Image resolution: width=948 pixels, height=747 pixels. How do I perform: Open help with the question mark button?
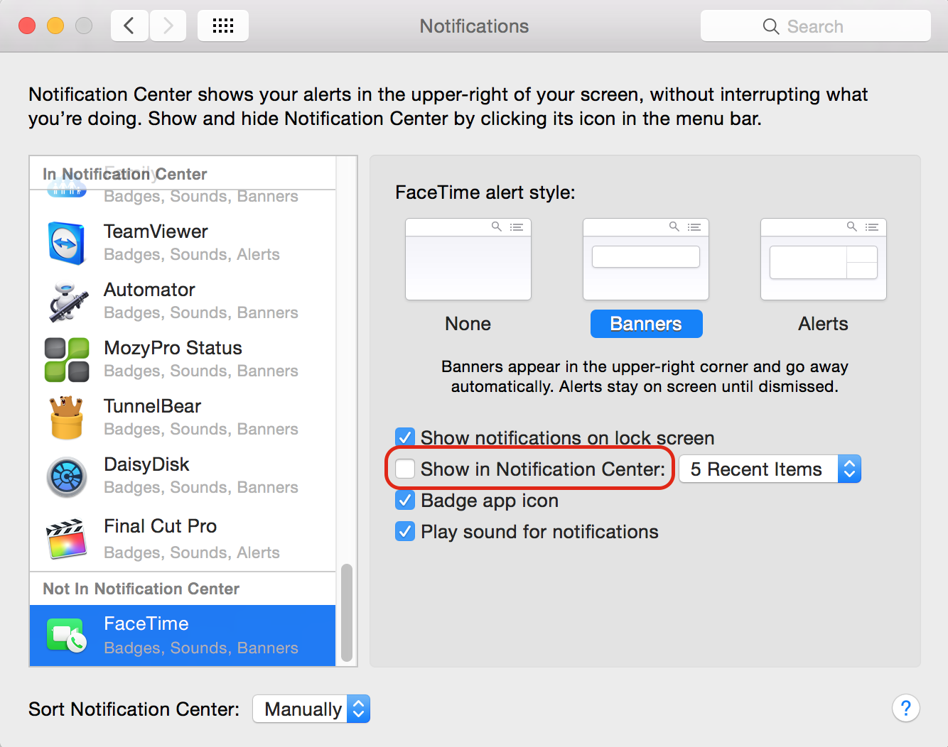point(906,708)
